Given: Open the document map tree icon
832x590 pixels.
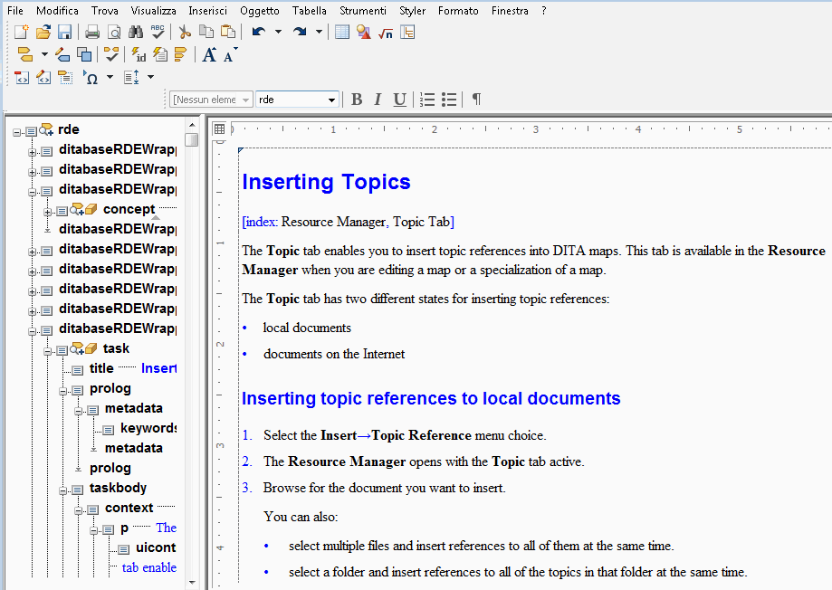Looking at the screenshot, I should [407, 33].
